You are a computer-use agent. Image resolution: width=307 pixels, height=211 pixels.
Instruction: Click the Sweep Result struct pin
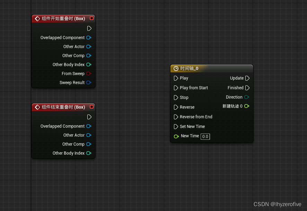coord(89,82)
